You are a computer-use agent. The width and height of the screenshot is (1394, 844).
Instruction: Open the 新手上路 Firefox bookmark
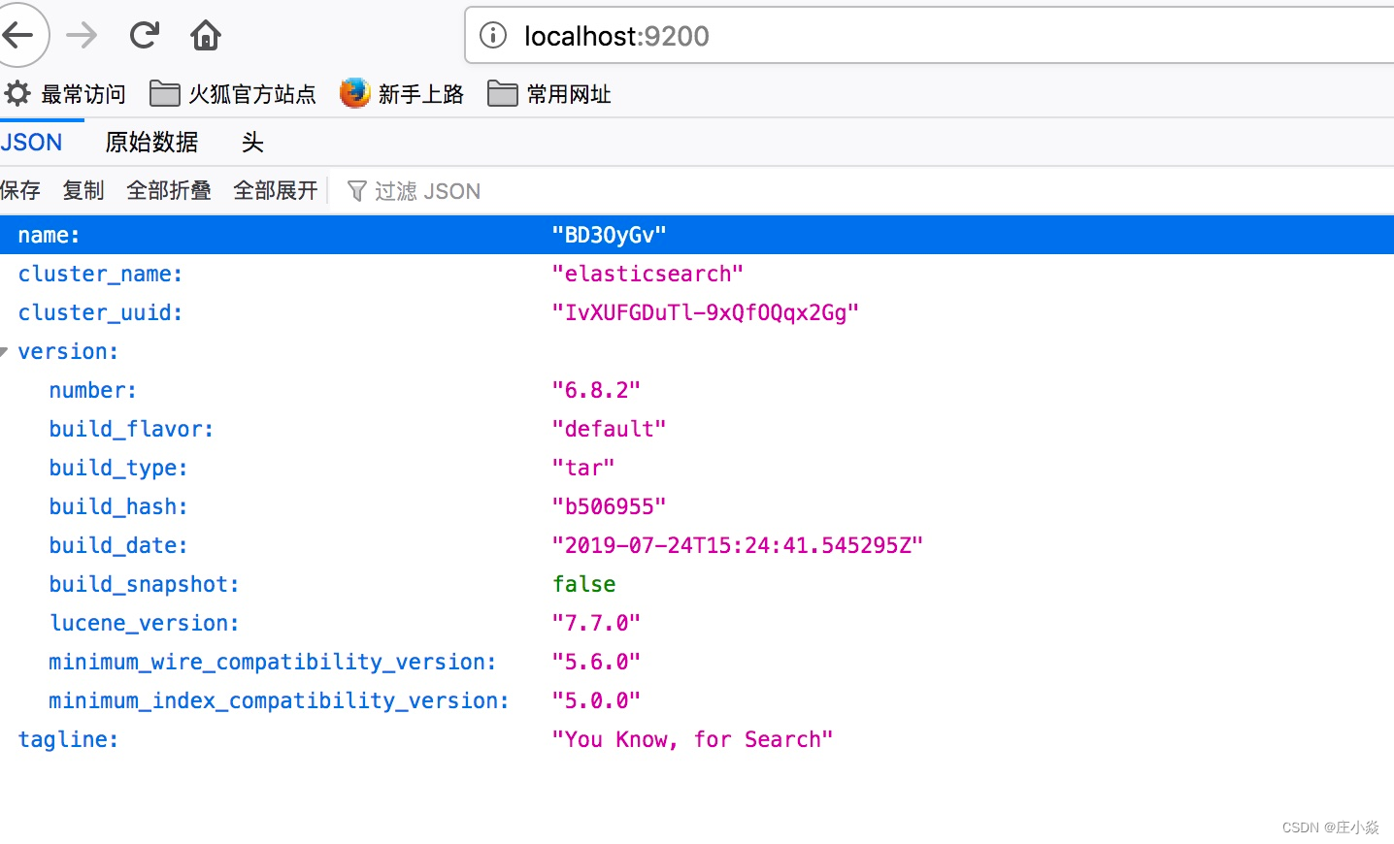[x=402, y=94]
